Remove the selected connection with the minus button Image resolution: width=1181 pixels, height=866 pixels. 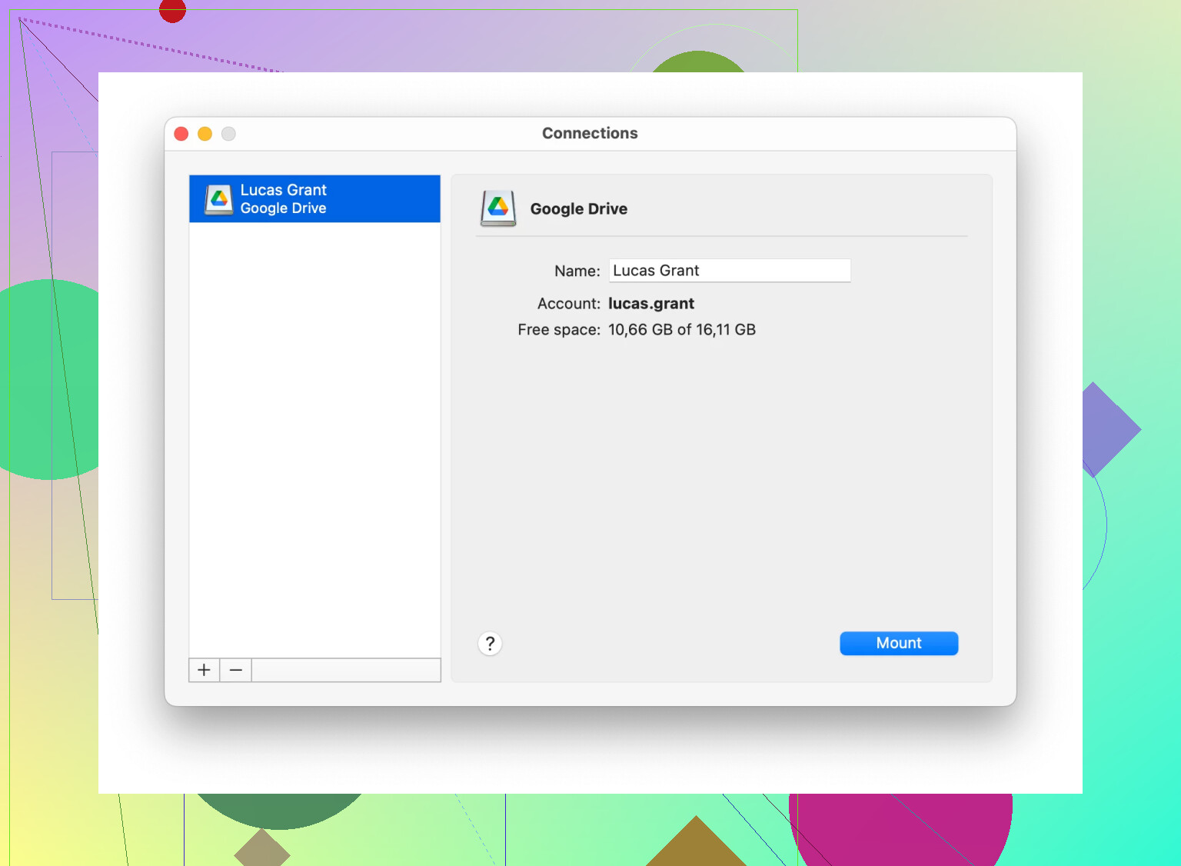coord(236,670)
